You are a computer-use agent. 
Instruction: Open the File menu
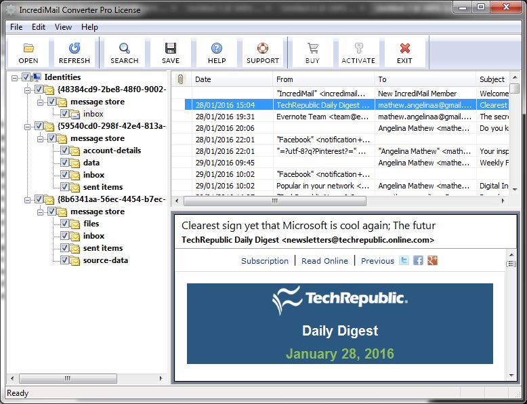[x=16, y=27]
